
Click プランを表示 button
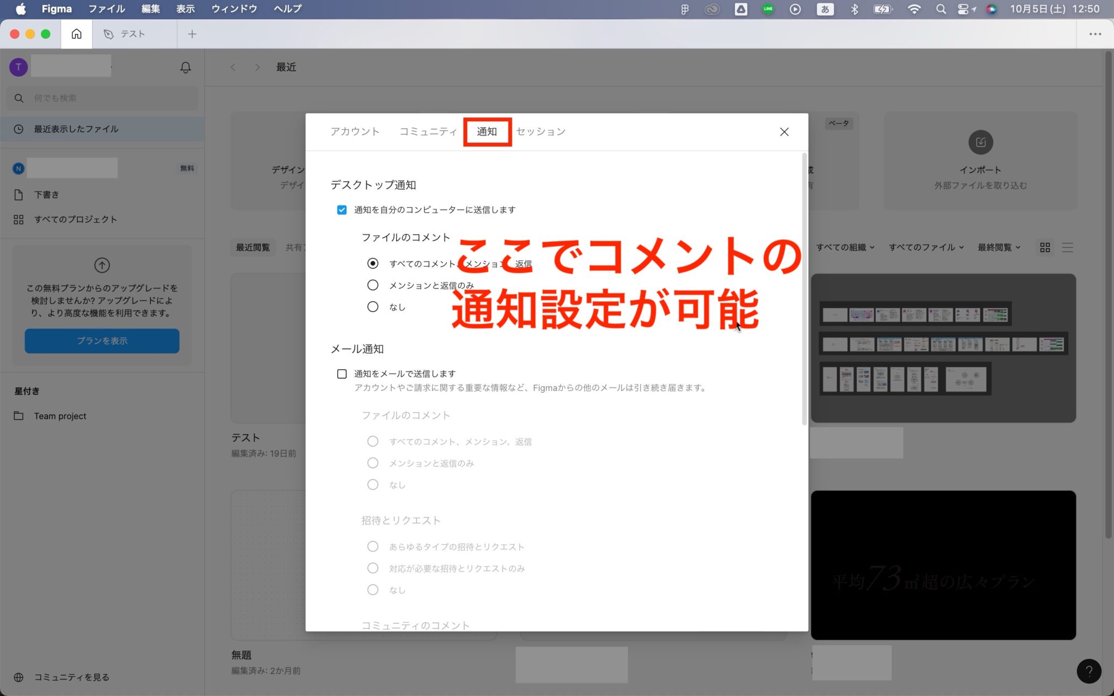coord(102,341)
